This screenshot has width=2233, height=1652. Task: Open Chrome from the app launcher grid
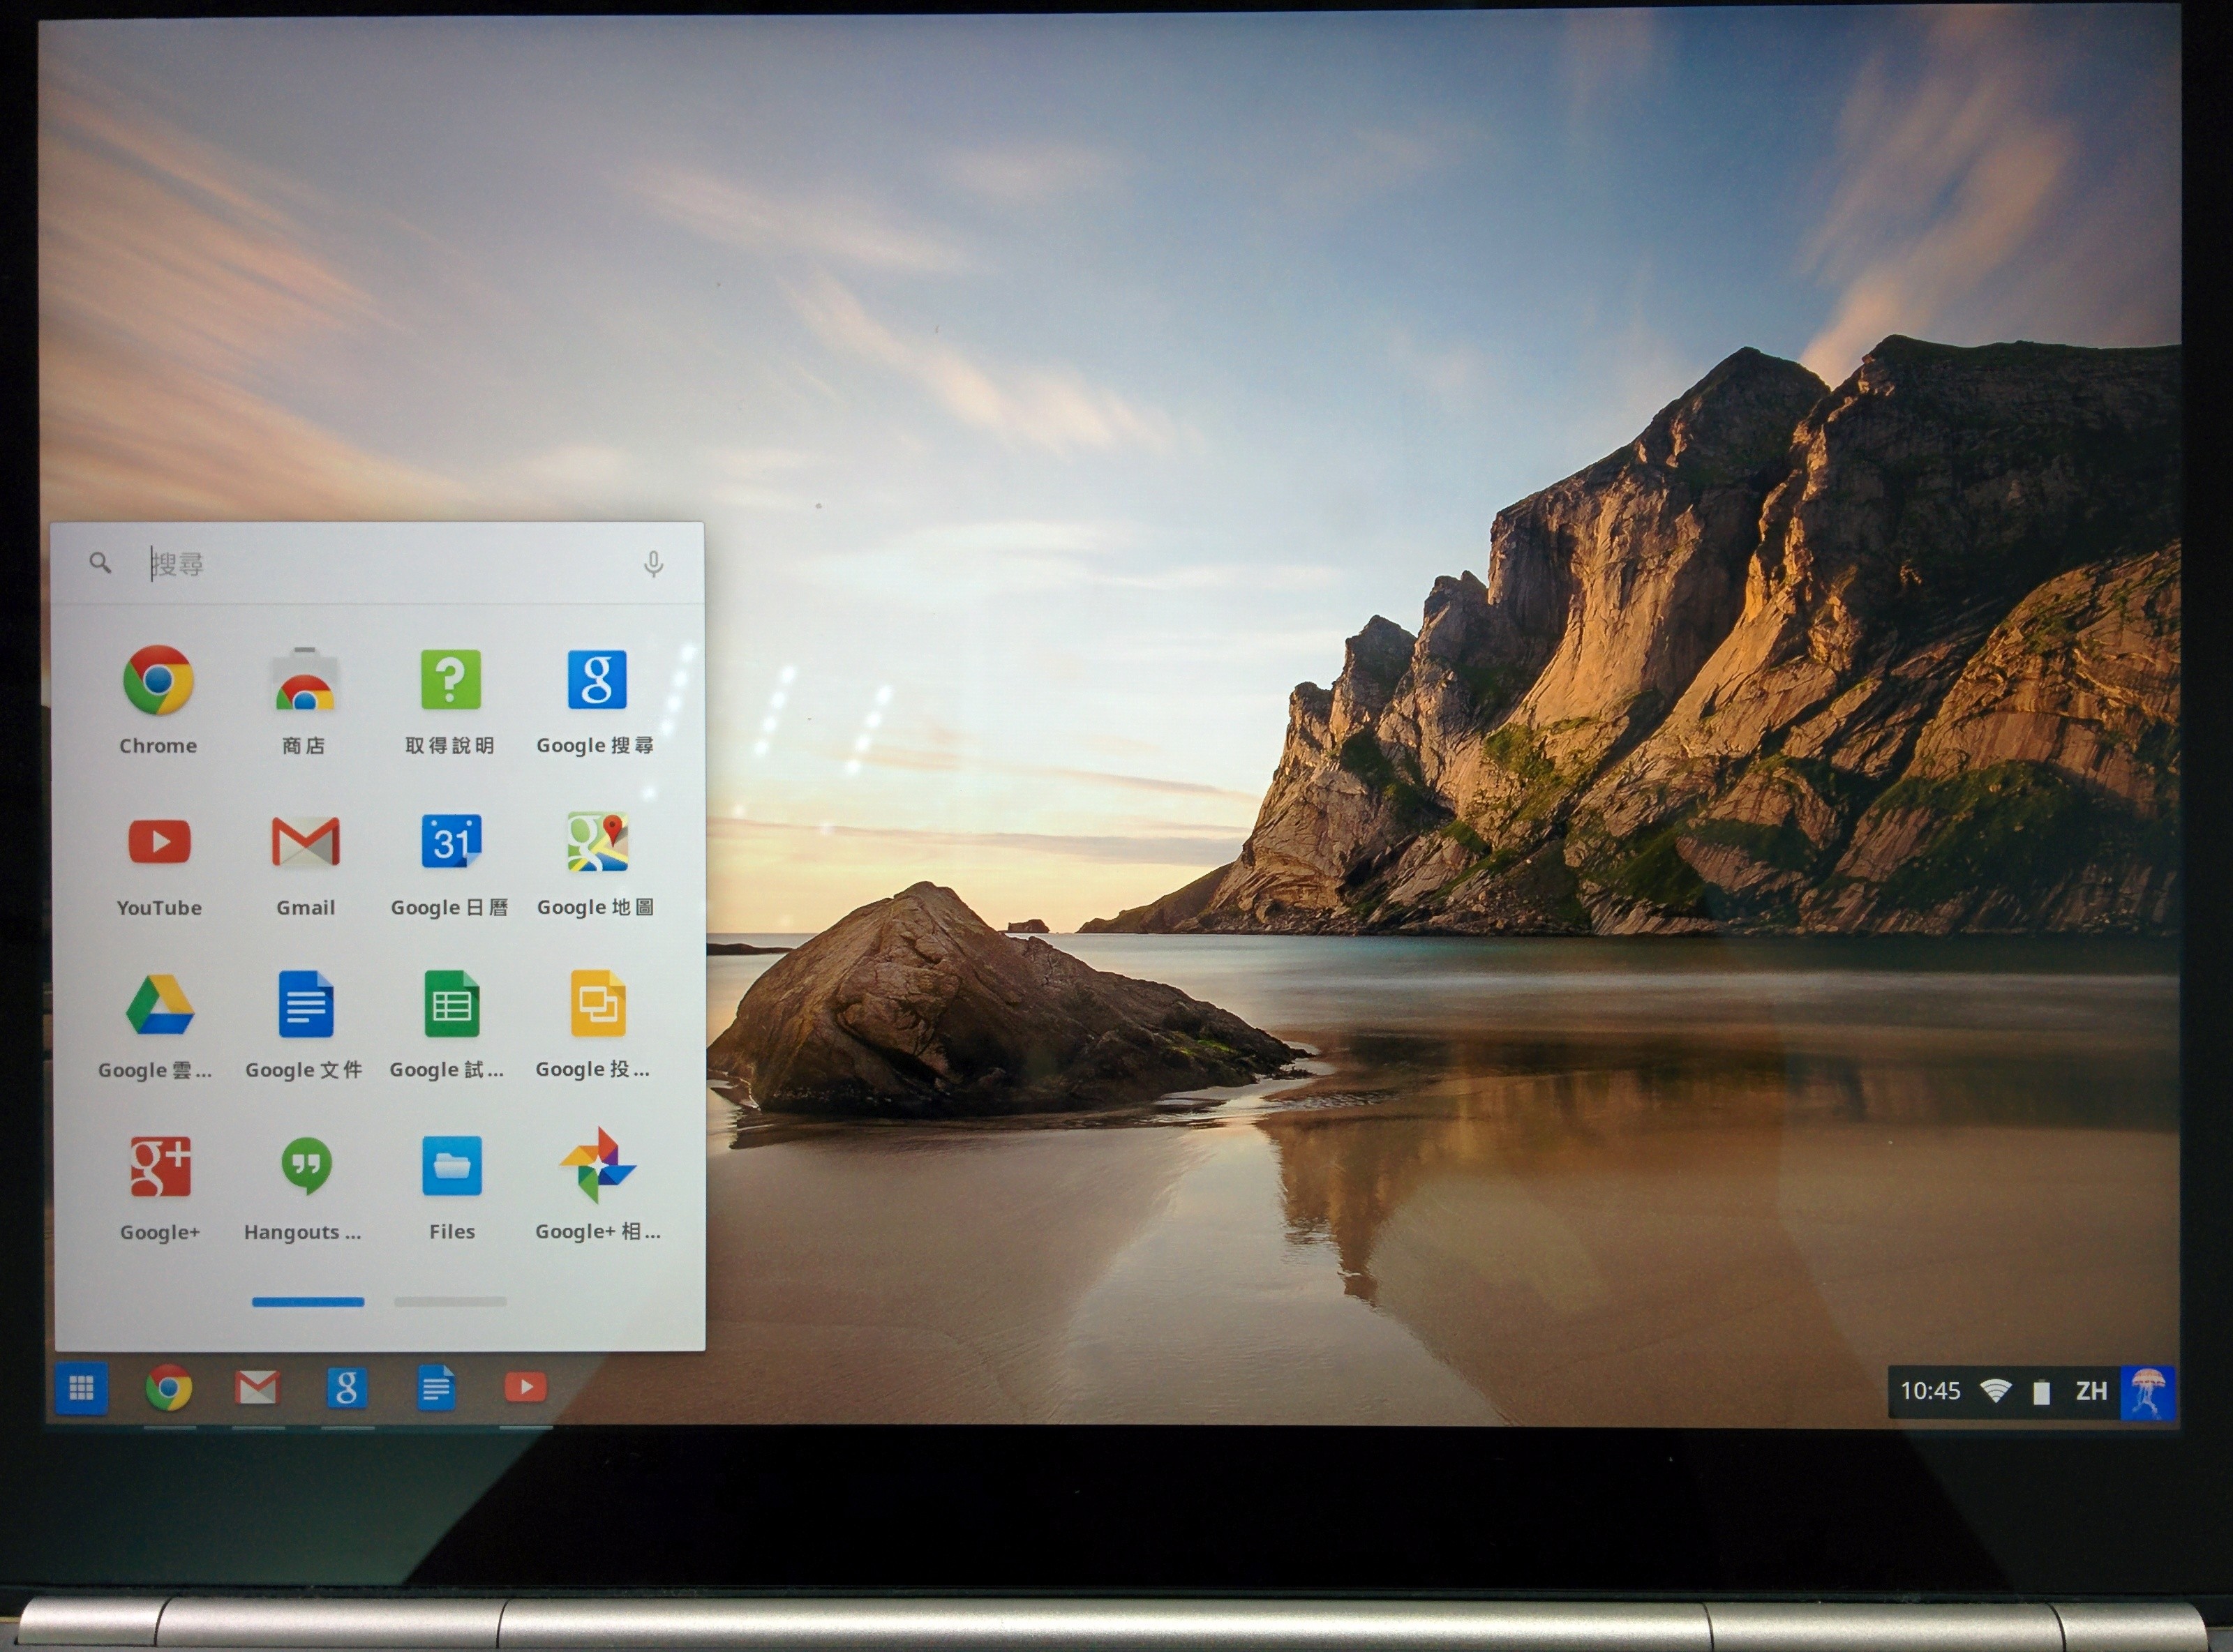tap(158, 681)
